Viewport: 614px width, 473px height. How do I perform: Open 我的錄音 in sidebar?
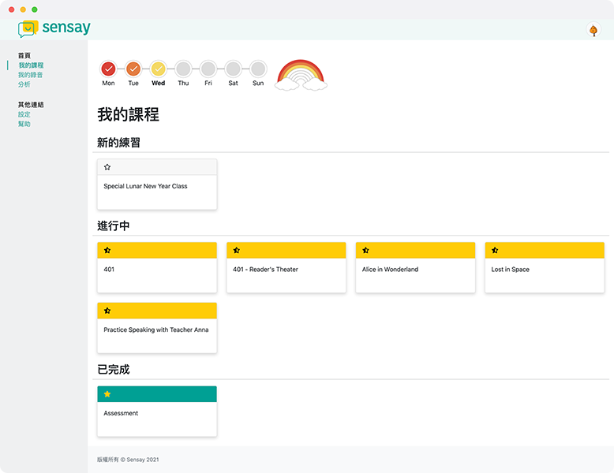click(31, 75)
